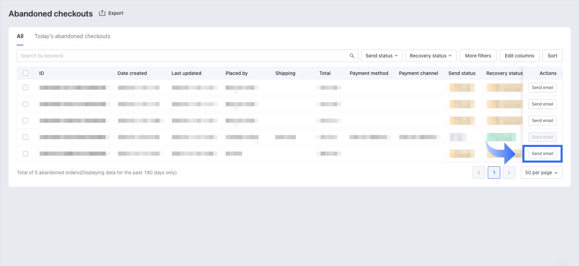Click the search magnifier icon
The image size is (579, 266).
(352, 56)
